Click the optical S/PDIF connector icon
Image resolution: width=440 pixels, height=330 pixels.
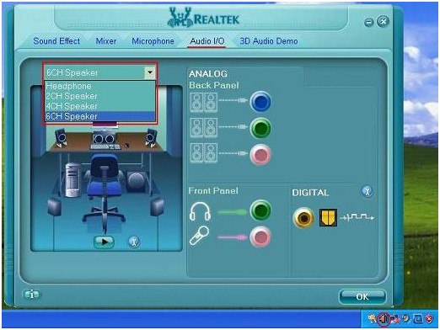click(328, 217)
